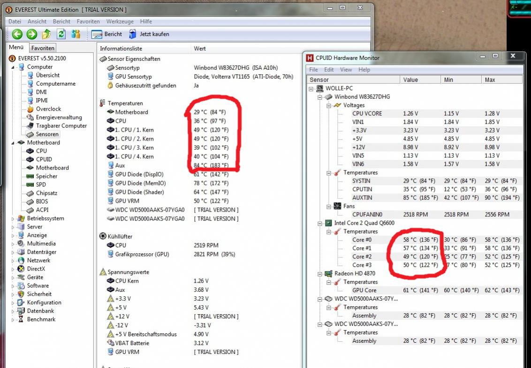Select Tragbarer Computer in the tree

coord(61,125)
